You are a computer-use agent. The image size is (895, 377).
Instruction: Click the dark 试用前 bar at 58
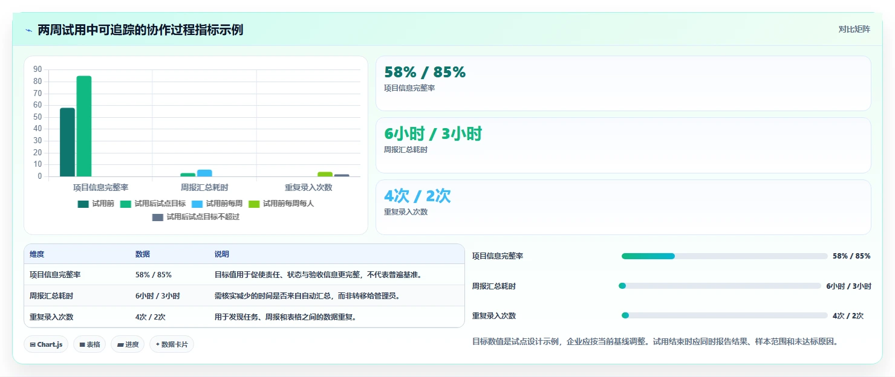[x=67, y=143]
